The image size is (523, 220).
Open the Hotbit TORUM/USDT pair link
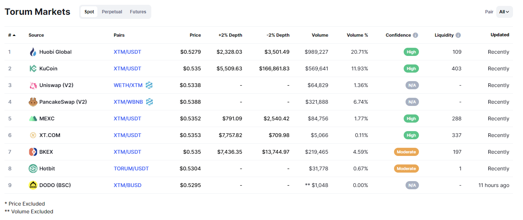(131, 169)
